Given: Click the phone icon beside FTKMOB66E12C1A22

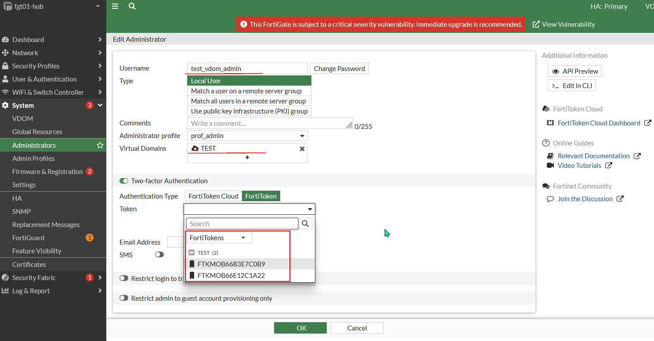Looking at the screenshot, I should tap(192, 276).
